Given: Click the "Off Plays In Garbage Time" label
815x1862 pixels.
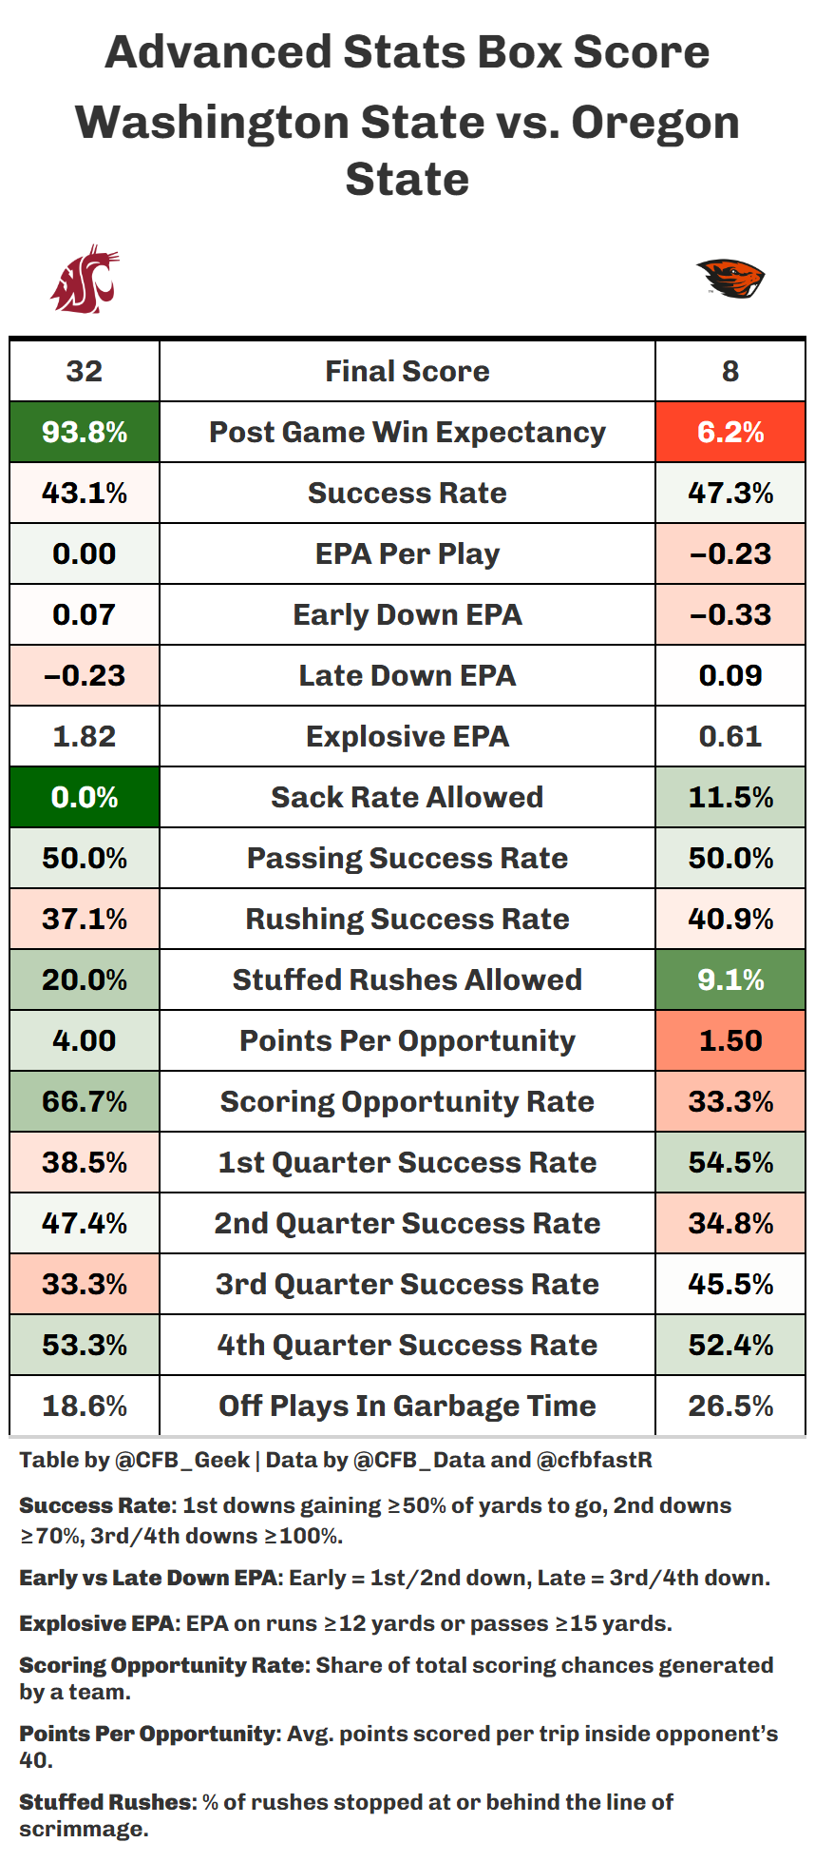Looking at the screenshot, I should [x=407, y=1406].
